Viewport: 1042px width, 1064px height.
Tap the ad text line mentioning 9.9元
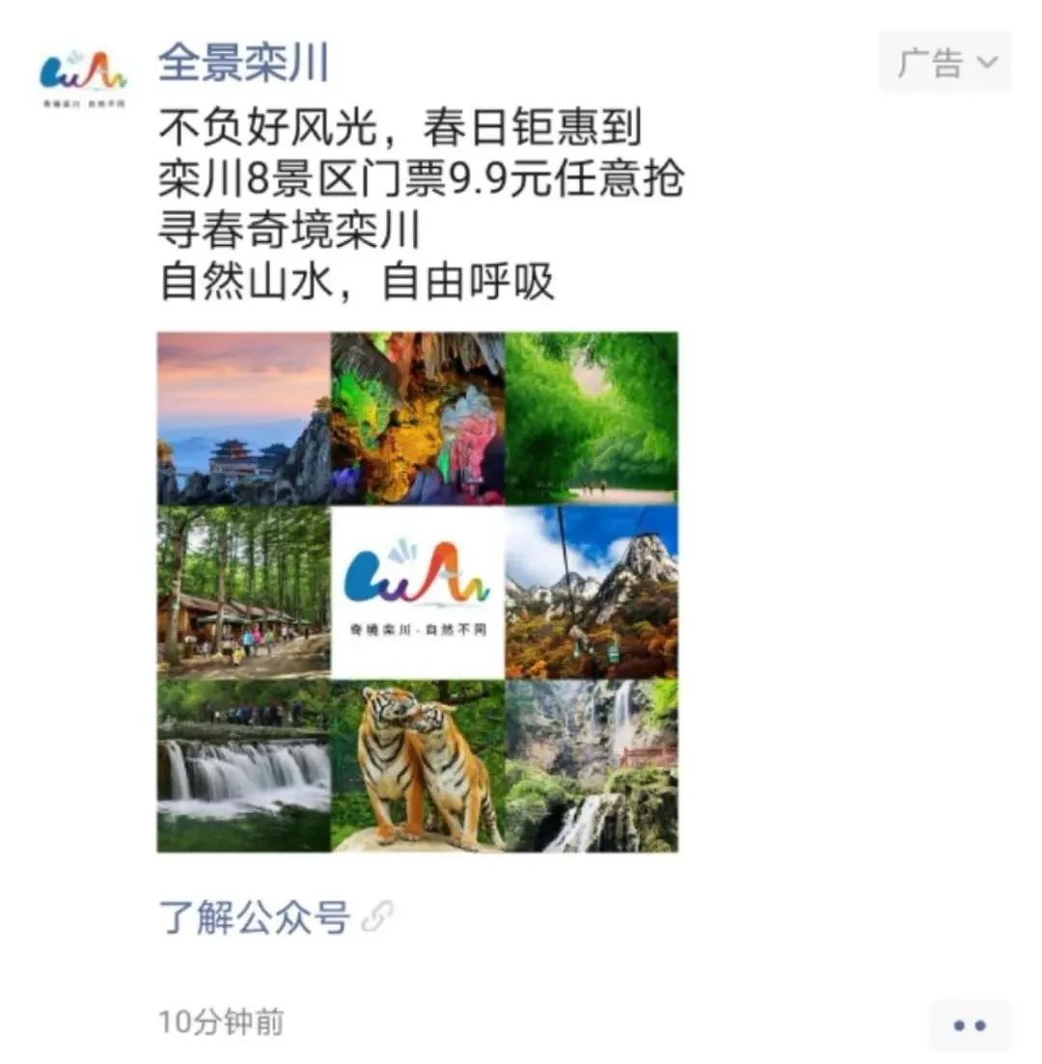(421, 179)
